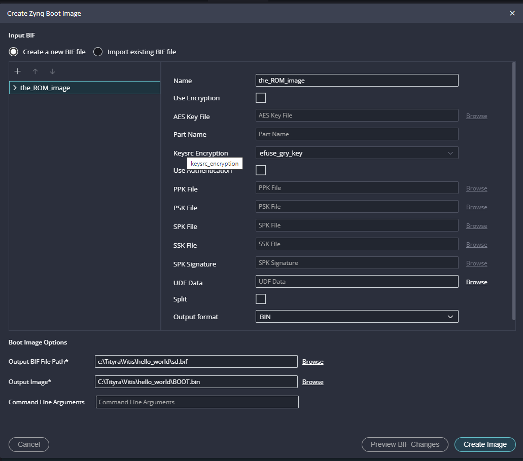The image size is (523, 461).
Task: Click the move up arrow icon
Action: coord(35,71)
